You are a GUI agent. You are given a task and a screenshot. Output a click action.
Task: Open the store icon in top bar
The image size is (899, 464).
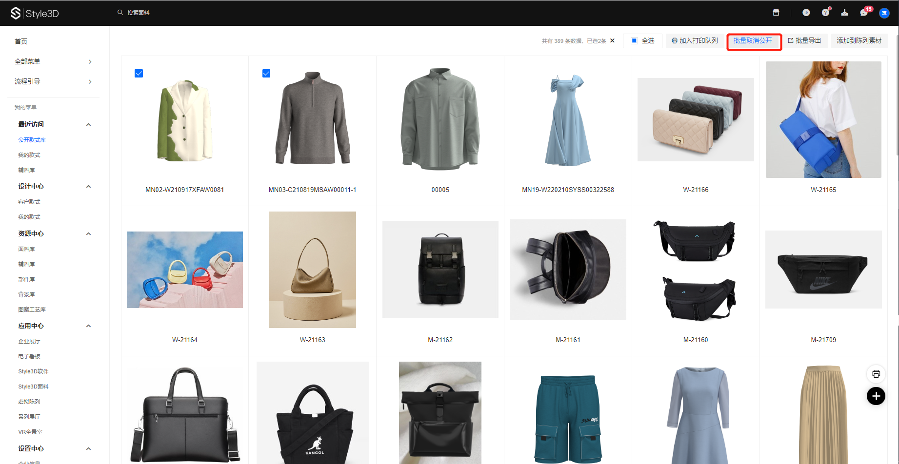[x=776, y=13]
